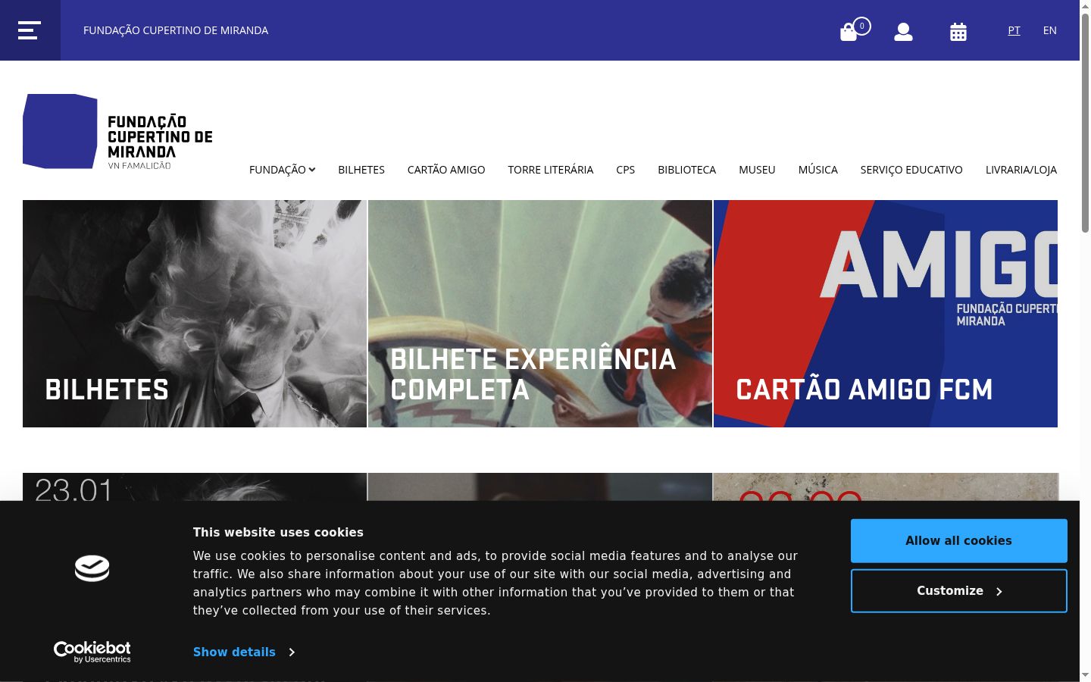
Task: Open the calendar icon in header
Action: point(958,31)
